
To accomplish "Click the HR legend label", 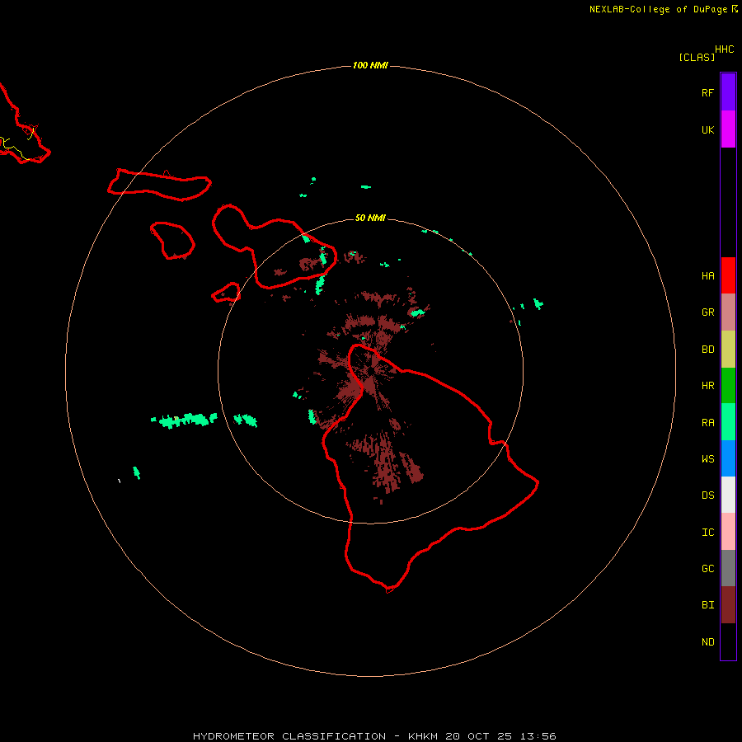I will [x=707, y=386].
